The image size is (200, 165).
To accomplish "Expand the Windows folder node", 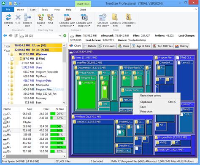I will (8, 54).
